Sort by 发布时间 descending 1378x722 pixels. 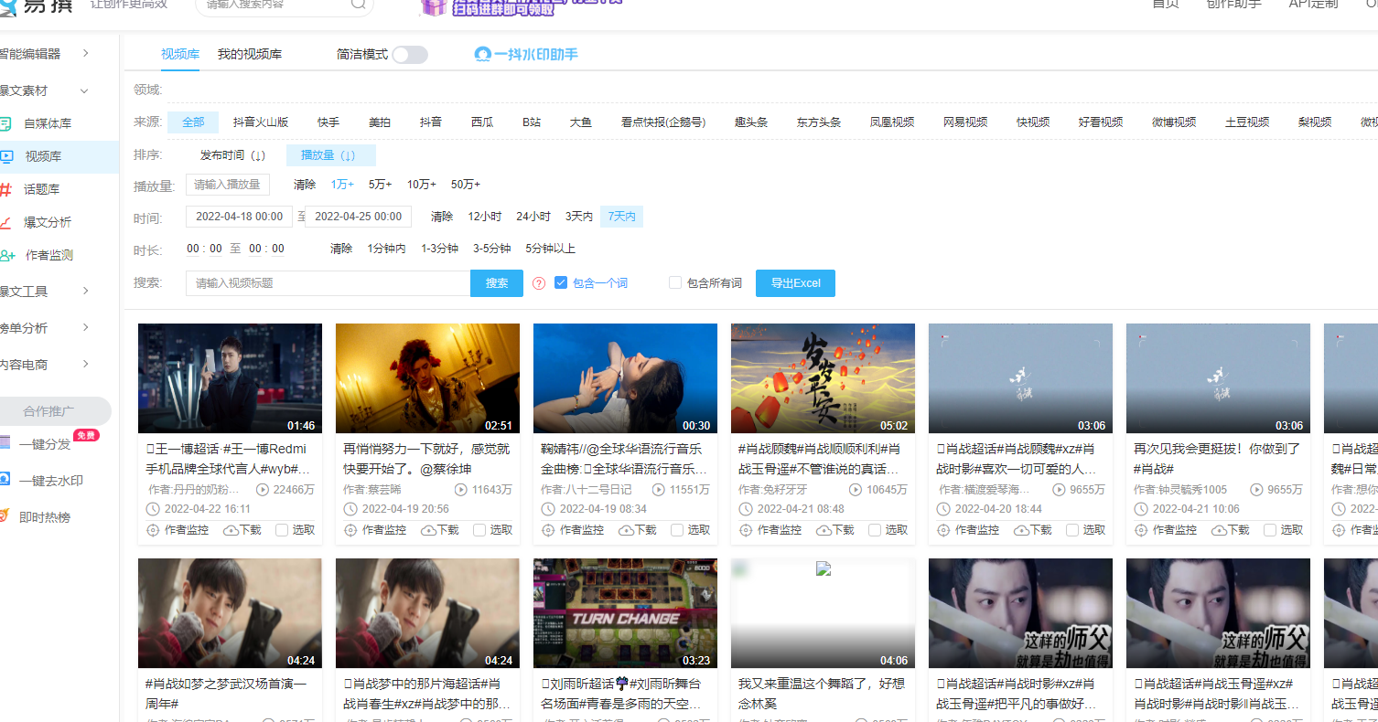[x=232, y=155]
